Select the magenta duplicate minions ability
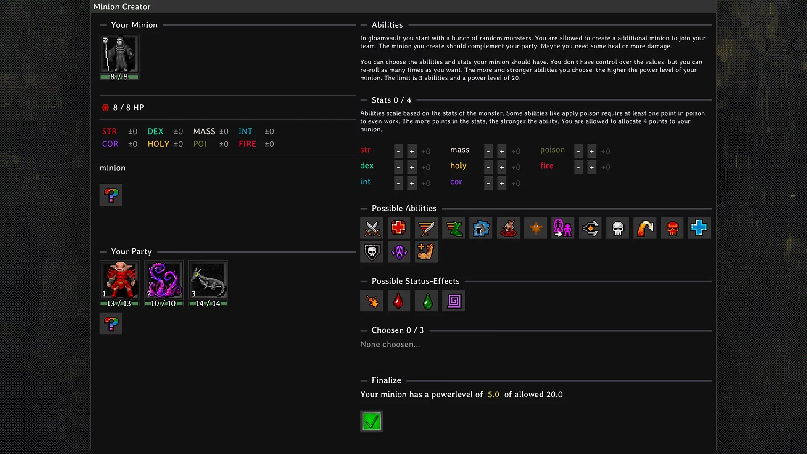The width and height of the screenshot is (807, 454). tap(562, 228)
